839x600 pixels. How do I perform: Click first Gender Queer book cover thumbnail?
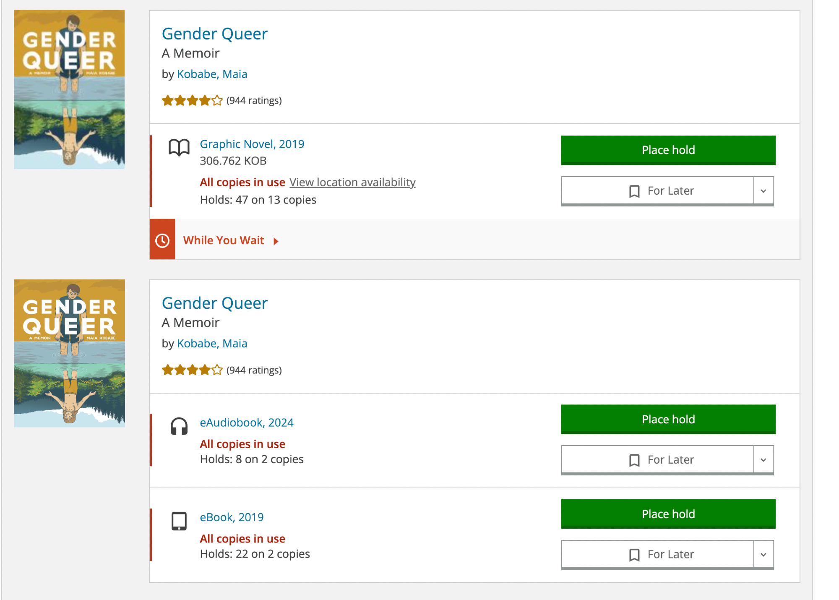click(x=69, y=89)
